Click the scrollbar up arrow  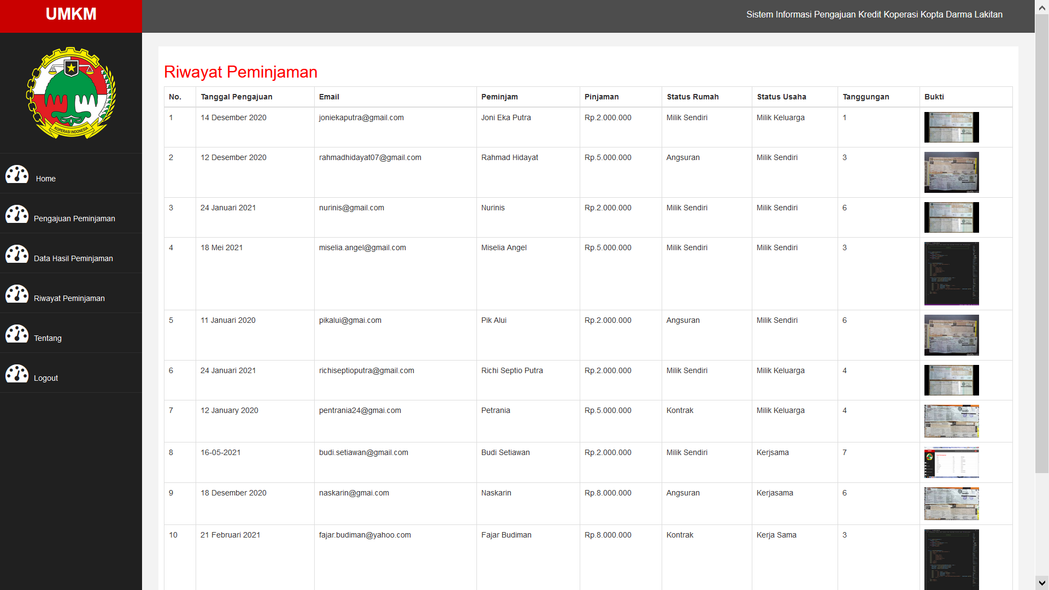[x=1042, y=7]
